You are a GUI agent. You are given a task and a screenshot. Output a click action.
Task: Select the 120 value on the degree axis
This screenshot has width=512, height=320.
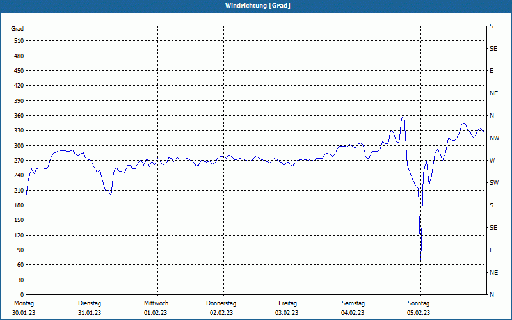pos(19,235)
